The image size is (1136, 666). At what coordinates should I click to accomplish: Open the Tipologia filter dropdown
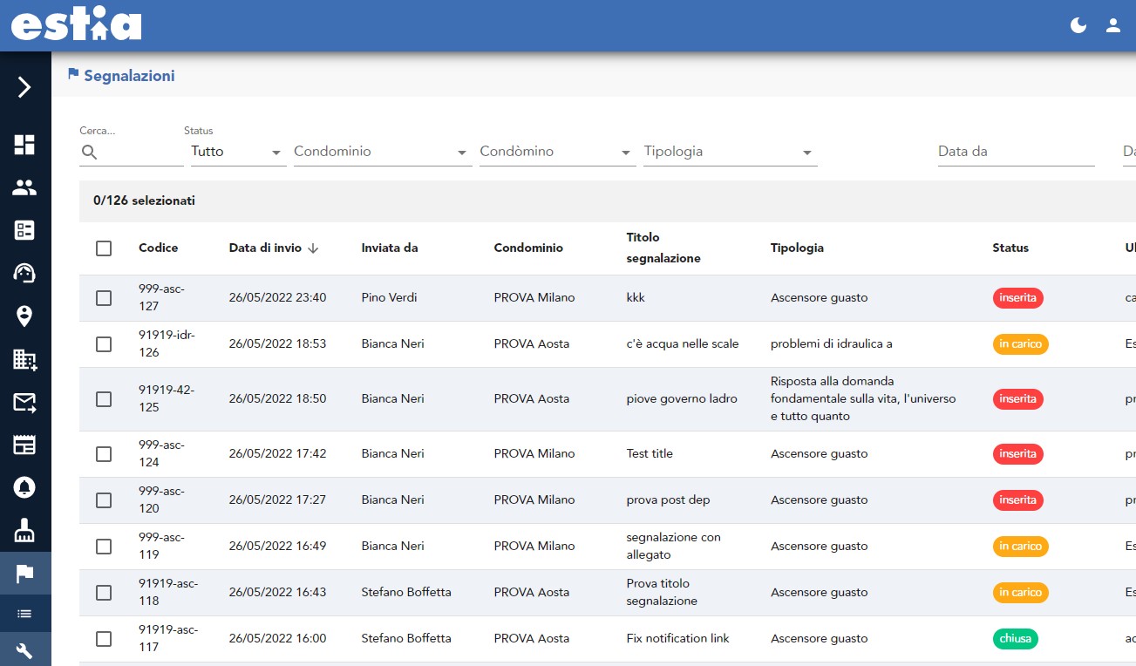(729, 152)
